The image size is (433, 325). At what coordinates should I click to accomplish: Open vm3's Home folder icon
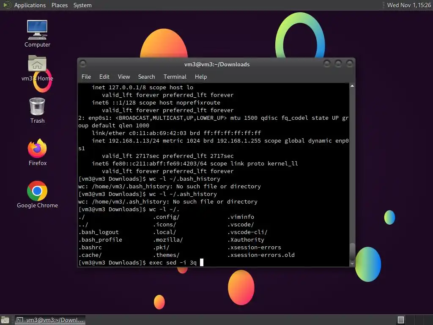(x=37, y=68)
